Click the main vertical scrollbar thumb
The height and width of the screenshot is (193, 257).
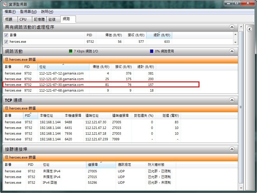pos(241,107)
